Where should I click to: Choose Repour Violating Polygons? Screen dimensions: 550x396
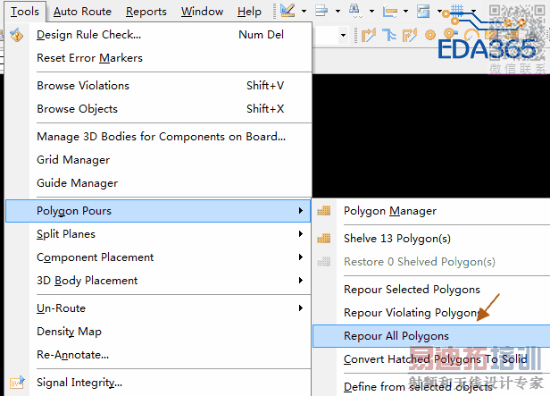431,313
